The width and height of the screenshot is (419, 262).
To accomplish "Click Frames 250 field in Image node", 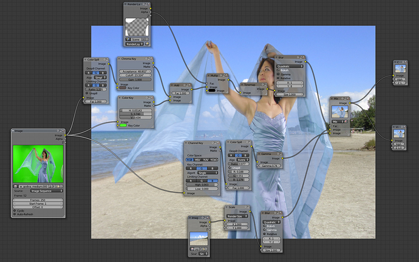I will (x=38, y=200).
